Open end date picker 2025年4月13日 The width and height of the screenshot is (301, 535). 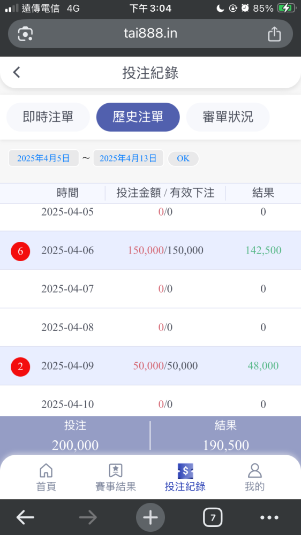click(129, 158)
